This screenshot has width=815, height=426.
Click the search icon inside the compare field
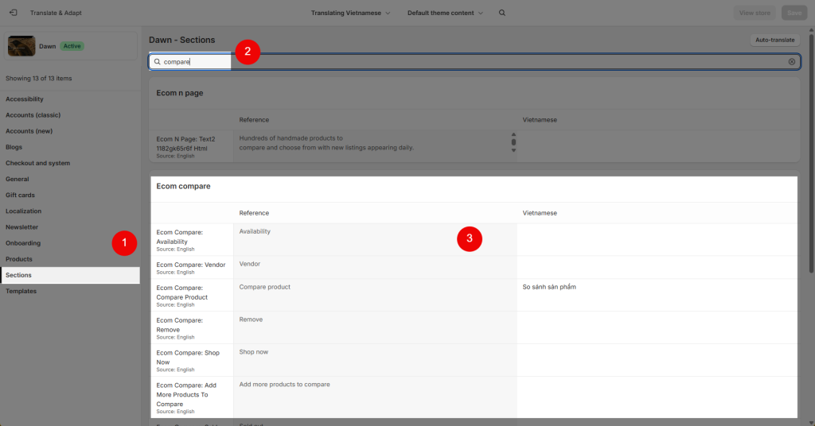158,62
